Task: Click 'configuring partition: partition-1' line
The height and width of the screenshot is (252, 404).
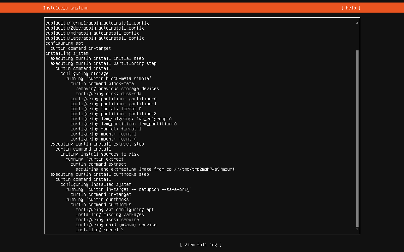Action: [x=114, y=104]
